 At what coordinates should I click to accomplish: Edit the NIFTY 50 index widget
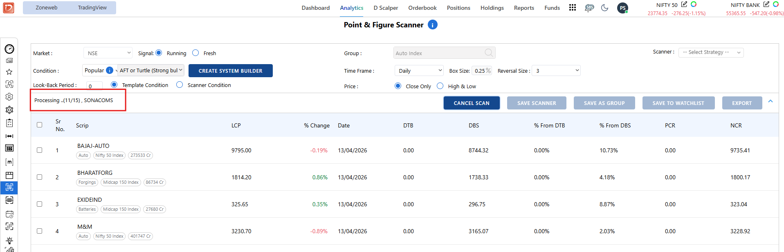click(684, 4)
